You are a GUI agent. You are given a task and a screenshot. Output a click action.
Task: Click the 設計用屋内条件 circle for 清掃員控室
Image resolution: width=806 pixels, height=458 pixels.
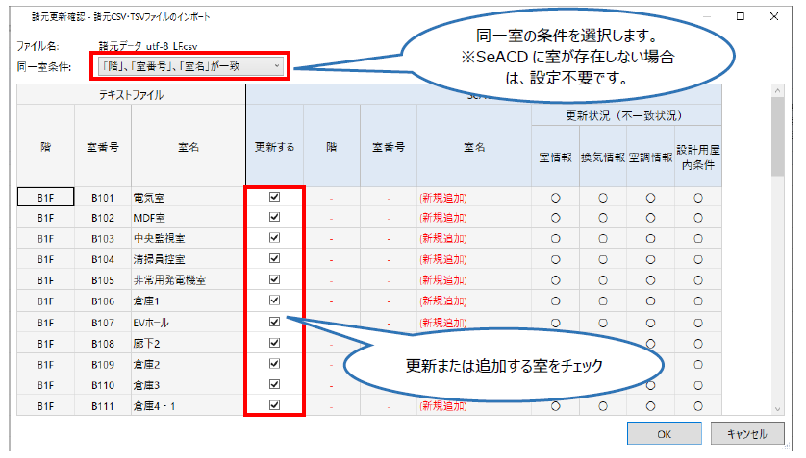pyautogui.click(x=697, y=259)
